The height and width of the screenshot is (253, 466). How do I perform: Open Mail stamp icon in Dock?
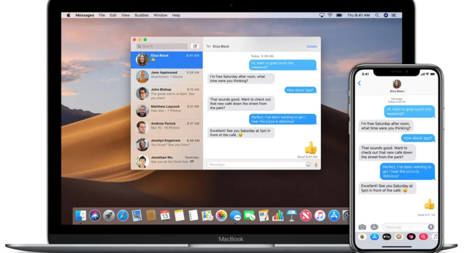(x=137, y=215)
